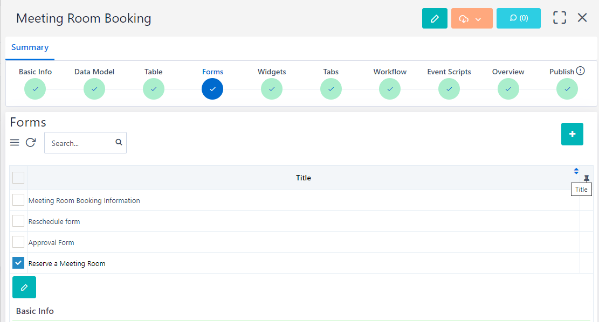Open the Approval Form entry

51,243
